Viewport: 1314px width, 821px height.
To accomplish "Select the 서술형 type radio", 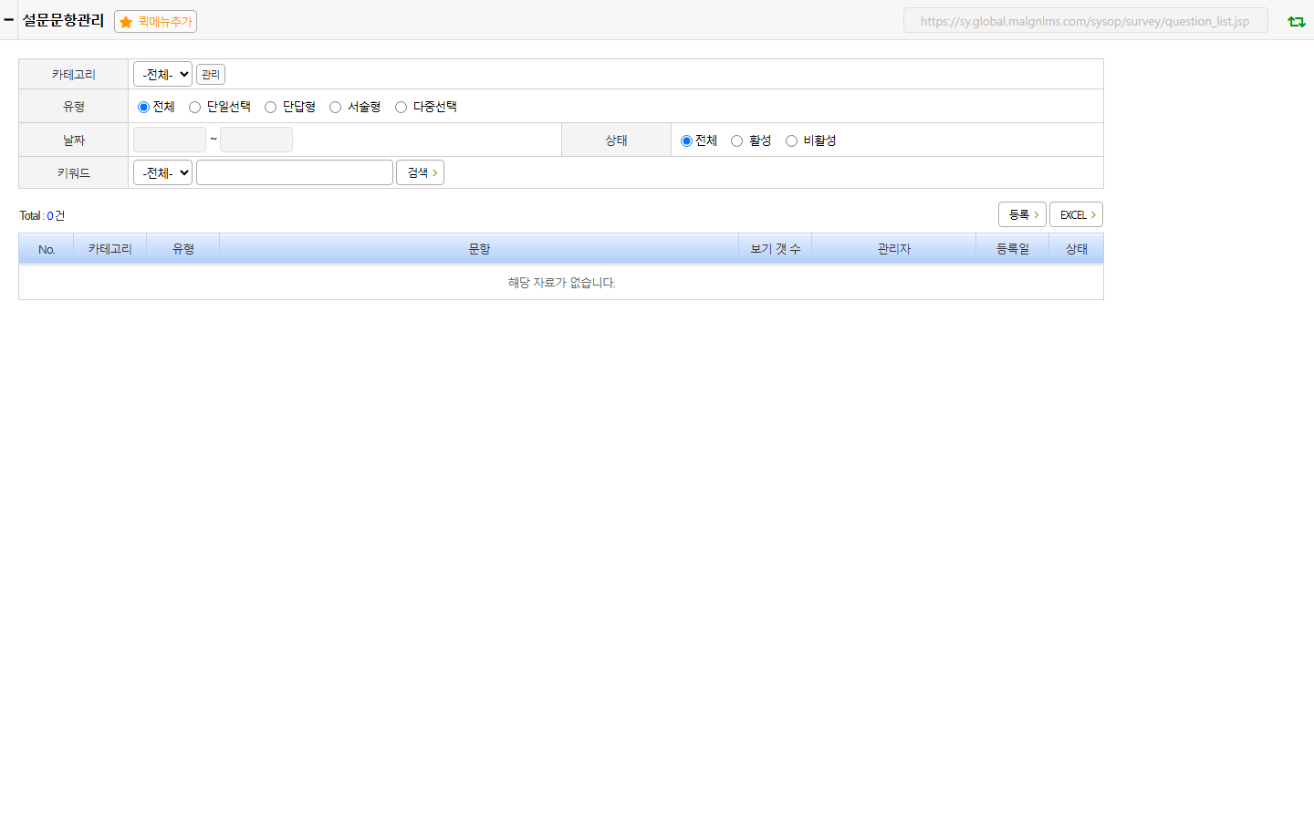I will (x=335, y=107).
